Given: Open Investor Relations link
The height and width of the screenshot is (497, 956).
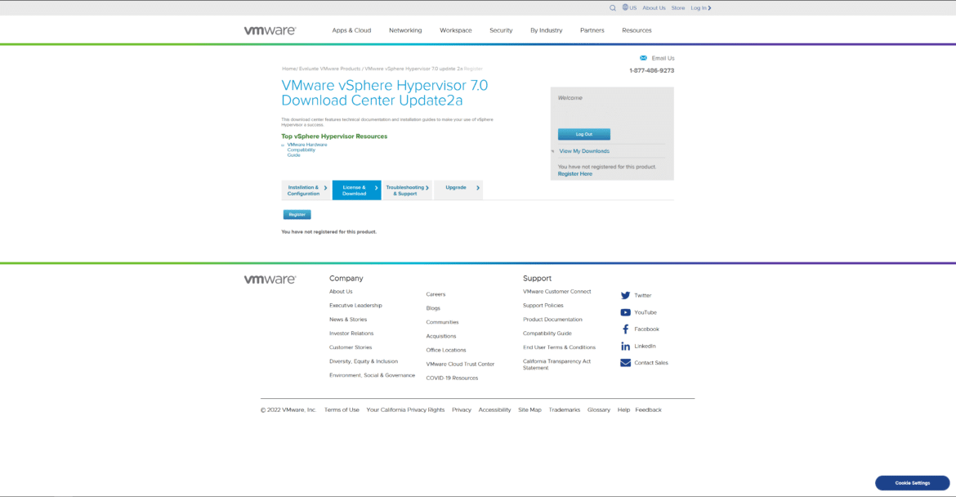Looking at the screenshot, I should [351, 334].
